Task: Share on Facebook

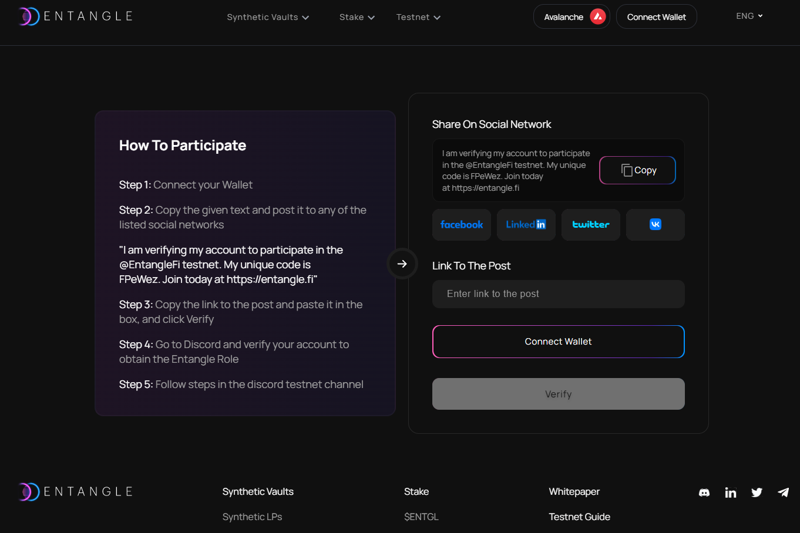Action: [462, 225]
